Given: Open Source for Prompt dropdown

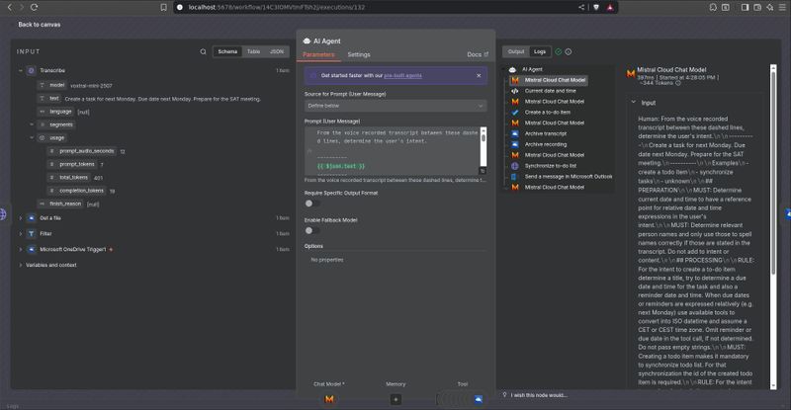Looking at the screenshot, I should coord(395,105).
